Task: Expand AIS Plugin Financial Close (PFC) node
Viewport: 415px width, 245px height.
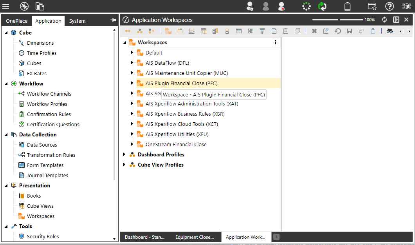Action: (x=132, y=83)
